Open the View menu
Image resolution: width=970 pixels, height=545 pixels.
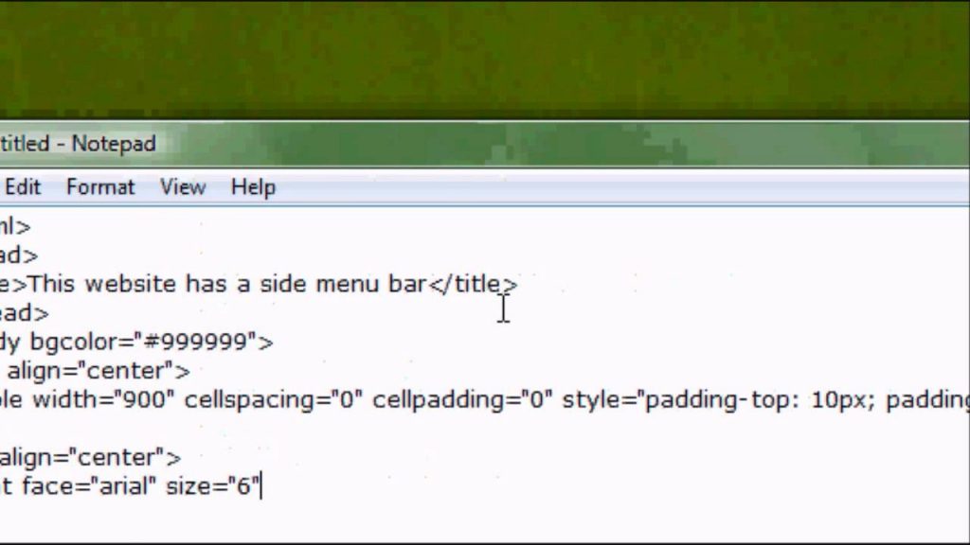pos(182,186)
